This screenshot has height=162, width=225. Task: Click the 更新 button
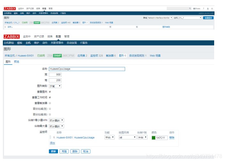53,151
